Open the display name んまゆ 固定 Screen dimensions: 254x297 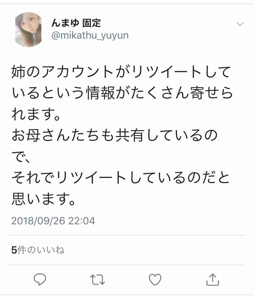tap(76, 23)
